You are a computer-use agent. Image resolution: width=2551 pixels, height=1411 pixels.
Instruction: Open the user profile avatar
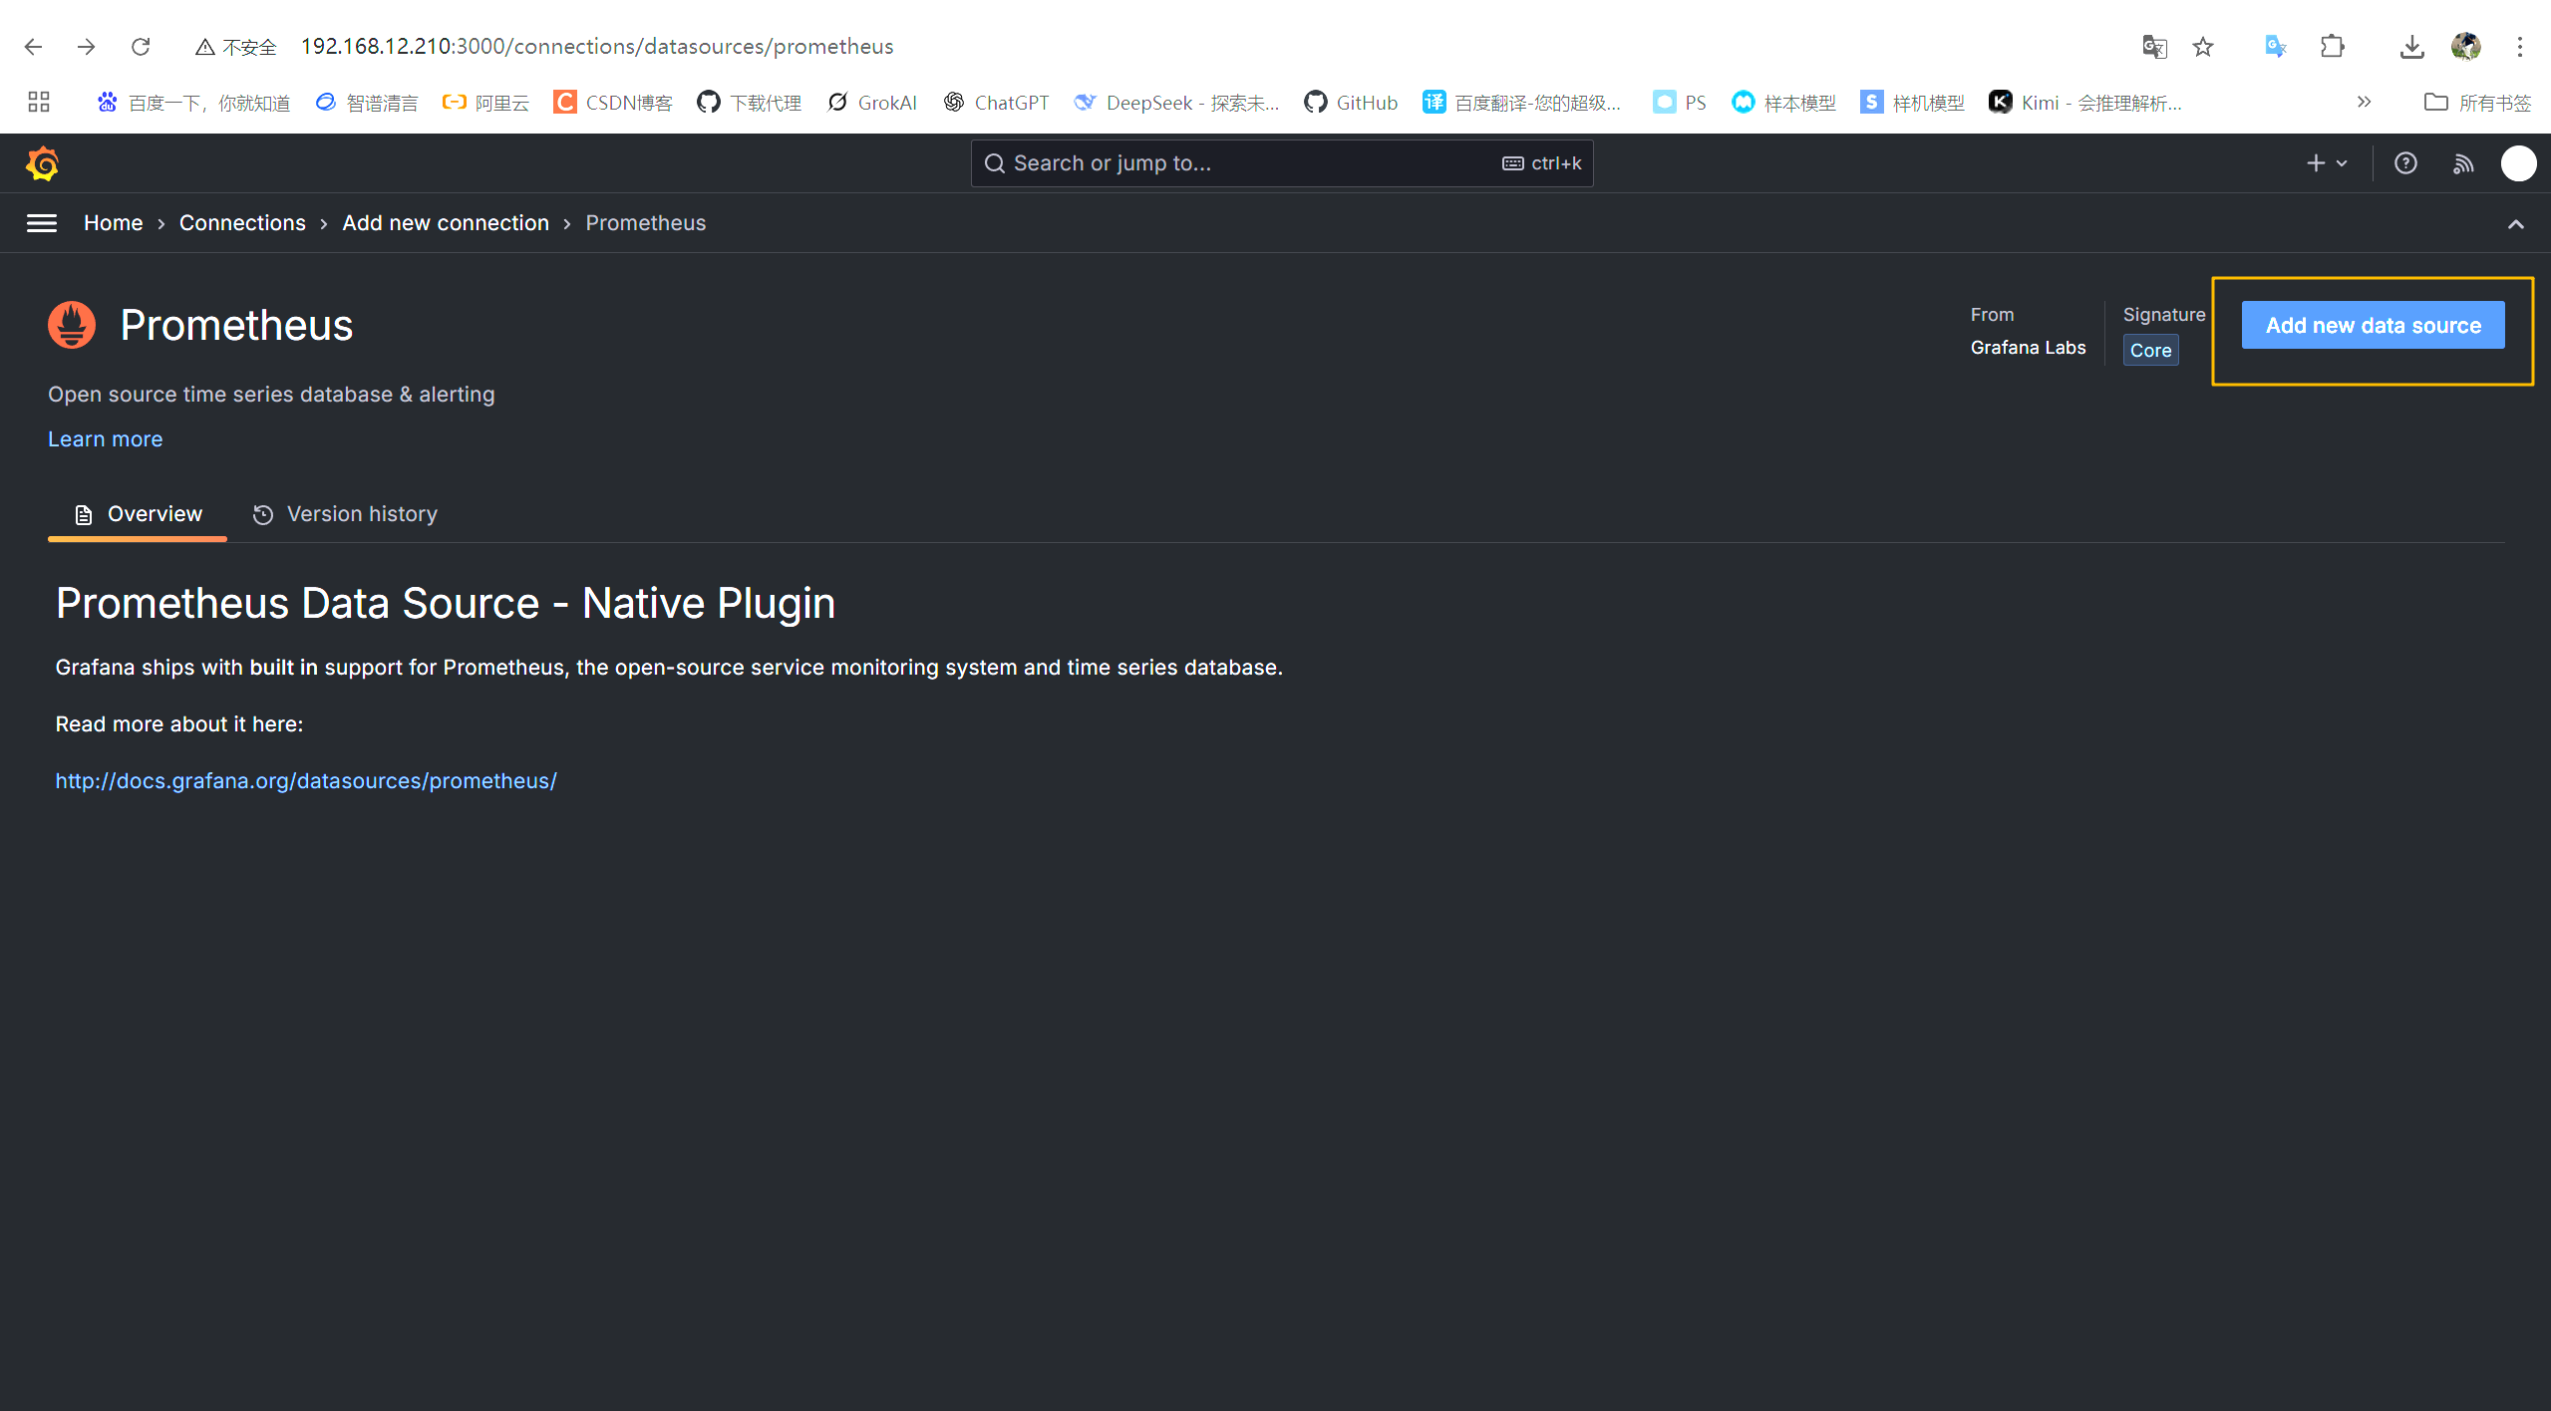[x=2518, y=163]
